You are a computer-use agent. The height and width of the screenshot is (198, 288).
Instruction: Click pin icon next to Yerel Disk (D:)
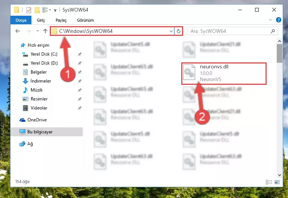tap(79, 63)
